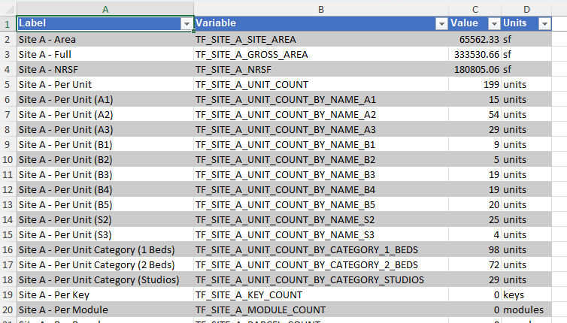This screenshot has height=323, width=567.
Task: Select row 16 header
Action: (x=8, y=249)
